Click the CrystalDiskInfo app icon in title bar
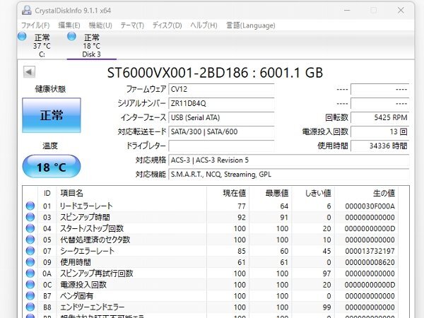The height and width of the screenshot is (318, 424). pos(27,11)
